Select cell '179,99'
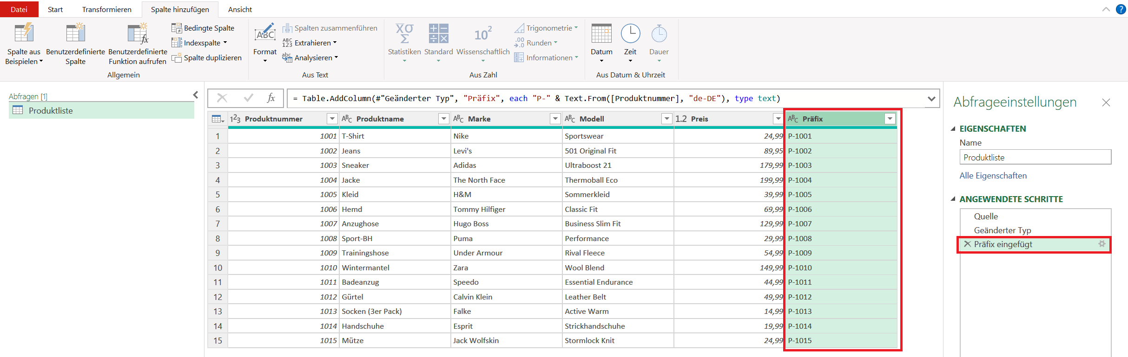 [x=729, y=165]
